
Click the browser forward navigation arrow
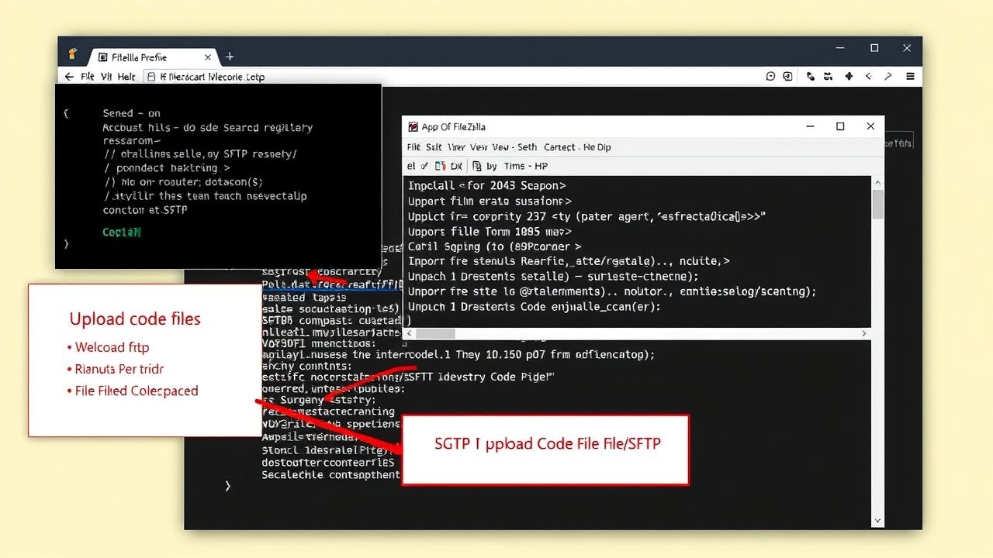tap(888, 76)
